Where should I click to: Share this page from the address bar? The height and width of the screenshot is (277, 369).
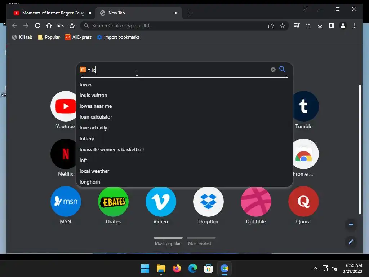[271, 26]
